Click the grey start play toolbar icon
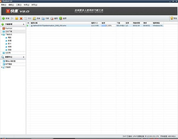 click(x=12, y=18)
